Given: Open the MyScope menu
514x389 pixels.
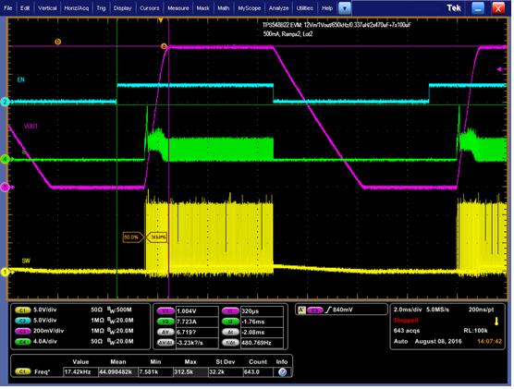Looking at the screenshot, I should pos(249,8).
